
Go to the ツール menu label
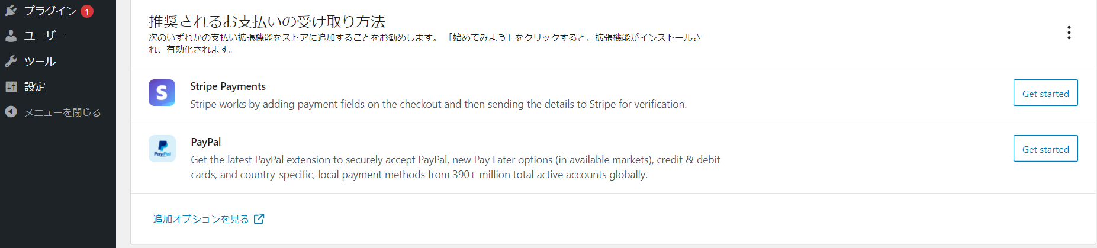tap(40, 62)
